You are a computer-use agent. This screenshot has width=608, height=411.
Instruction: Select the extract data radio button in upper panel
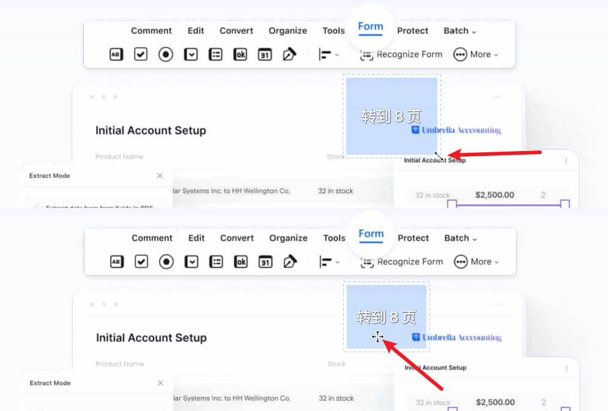38,208
